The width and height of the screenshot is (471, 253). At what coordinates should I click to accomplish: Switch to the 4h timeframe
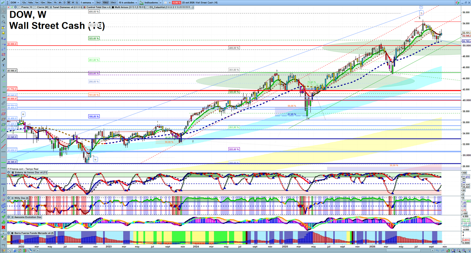(x=60, y=3)
